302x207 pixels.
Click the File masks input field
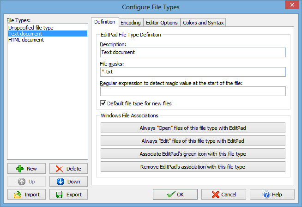193,72
